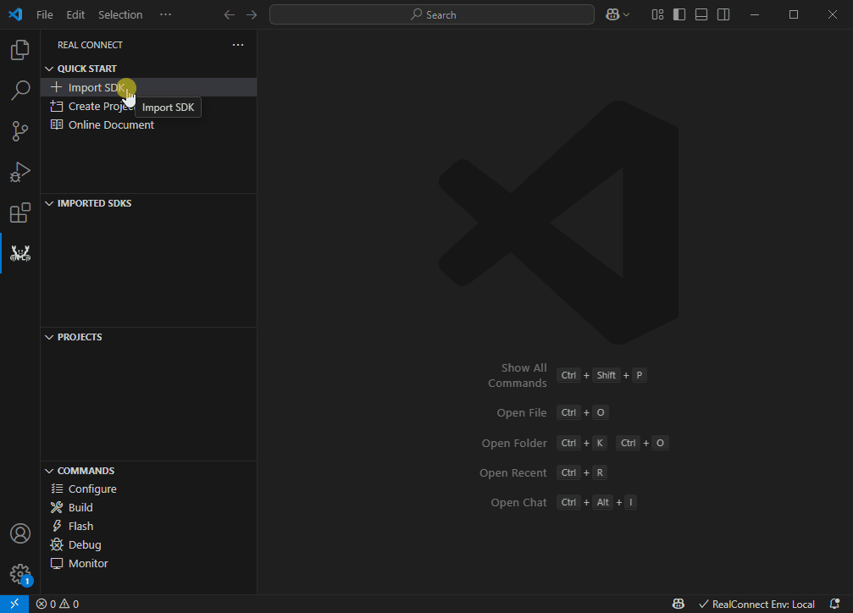Screen dimensions: 853x613
Task: Open the Extensions view
Action: [x=20, y=213]
